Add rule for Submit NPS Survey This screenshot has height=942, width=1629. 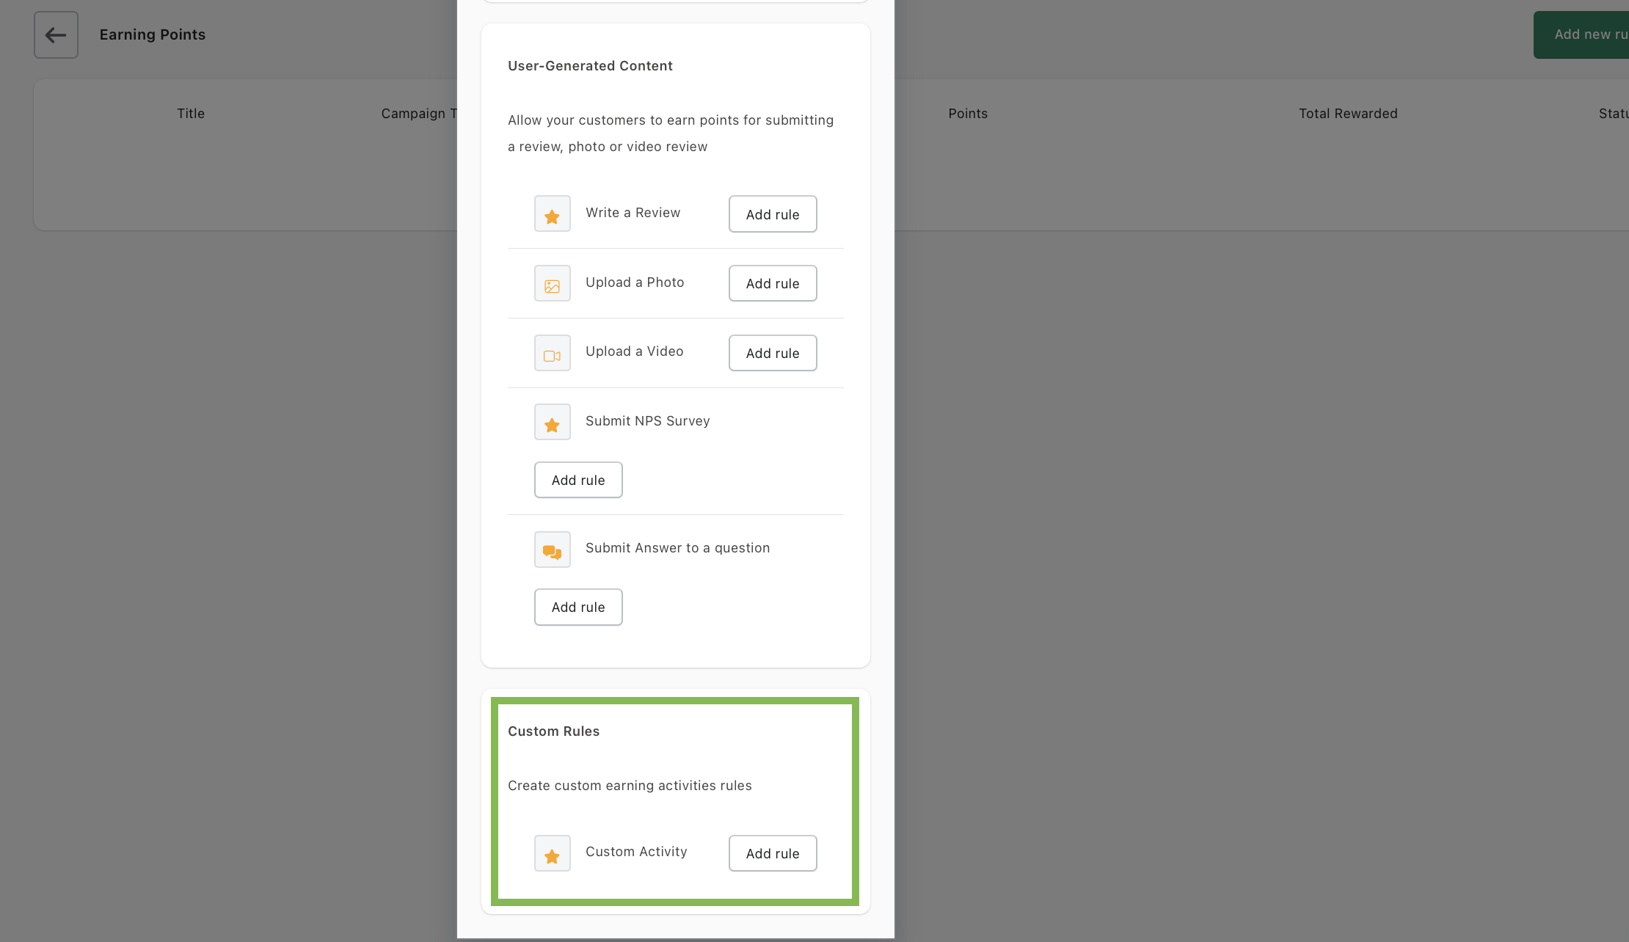pyautogui.click(x=578, y=480)
